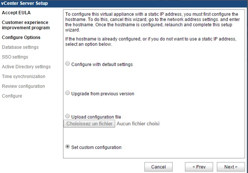Go back with the Prev button
248x173 pixels.
point(199,167)
